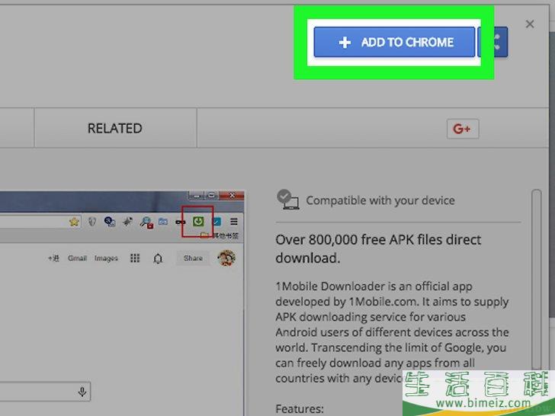Click the voice search microphone icon
This screenshot has height=416, width=555.
[x=82, y=392]
